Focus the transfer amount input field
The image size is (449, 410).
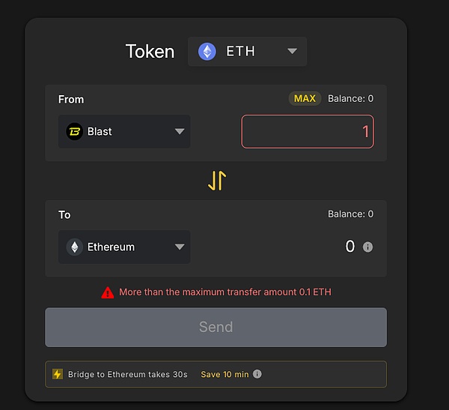307,131
